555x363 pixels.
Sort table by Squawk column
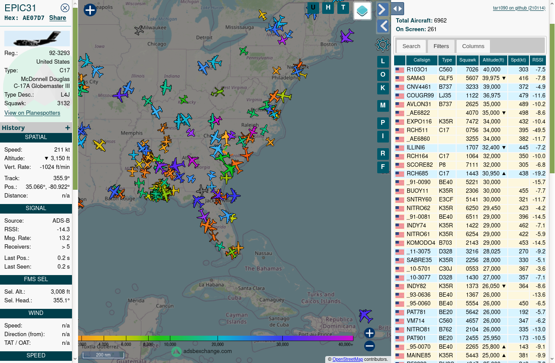[468, 60]
